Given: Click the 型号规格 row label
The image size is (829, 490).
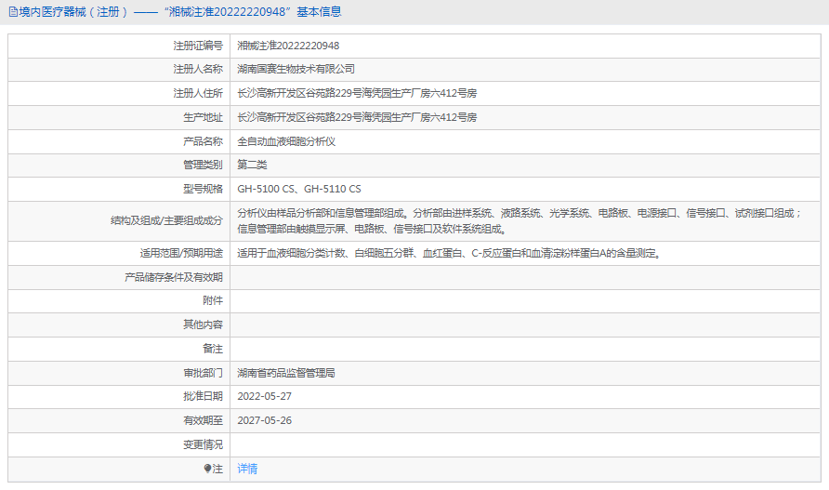Looking at the screenshot, I should pos(203,189).
